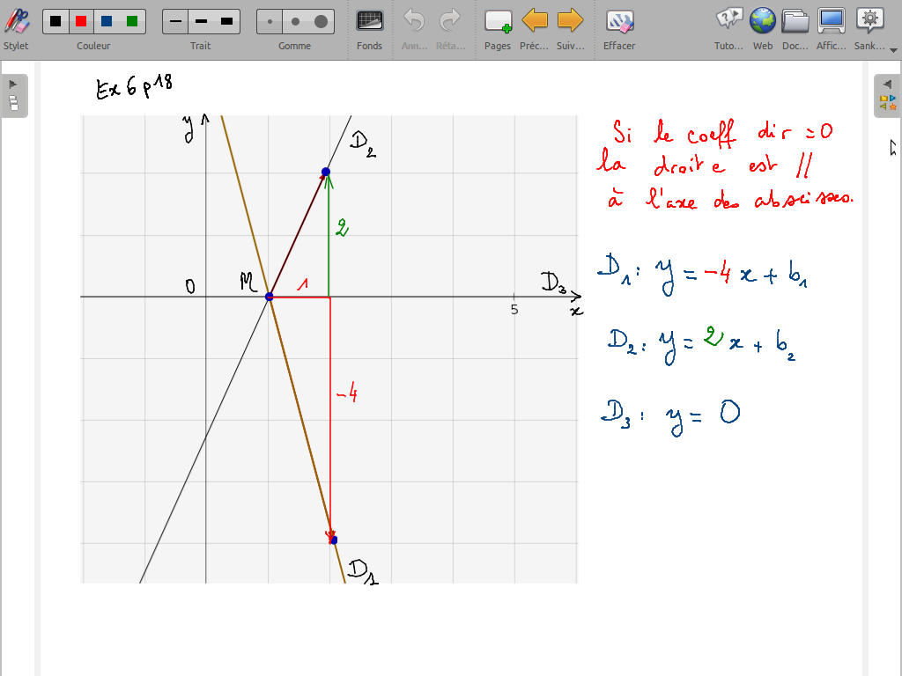Expand the right side library panel
The image size is (902, 676).
pos(887,95)
